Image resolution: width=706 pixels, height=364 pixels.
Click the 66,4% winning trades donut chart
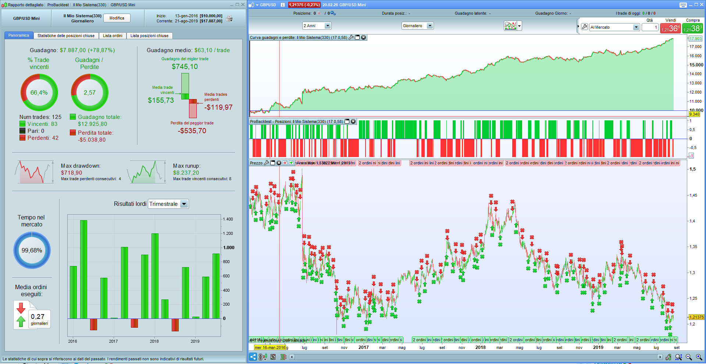pos(39,92)
